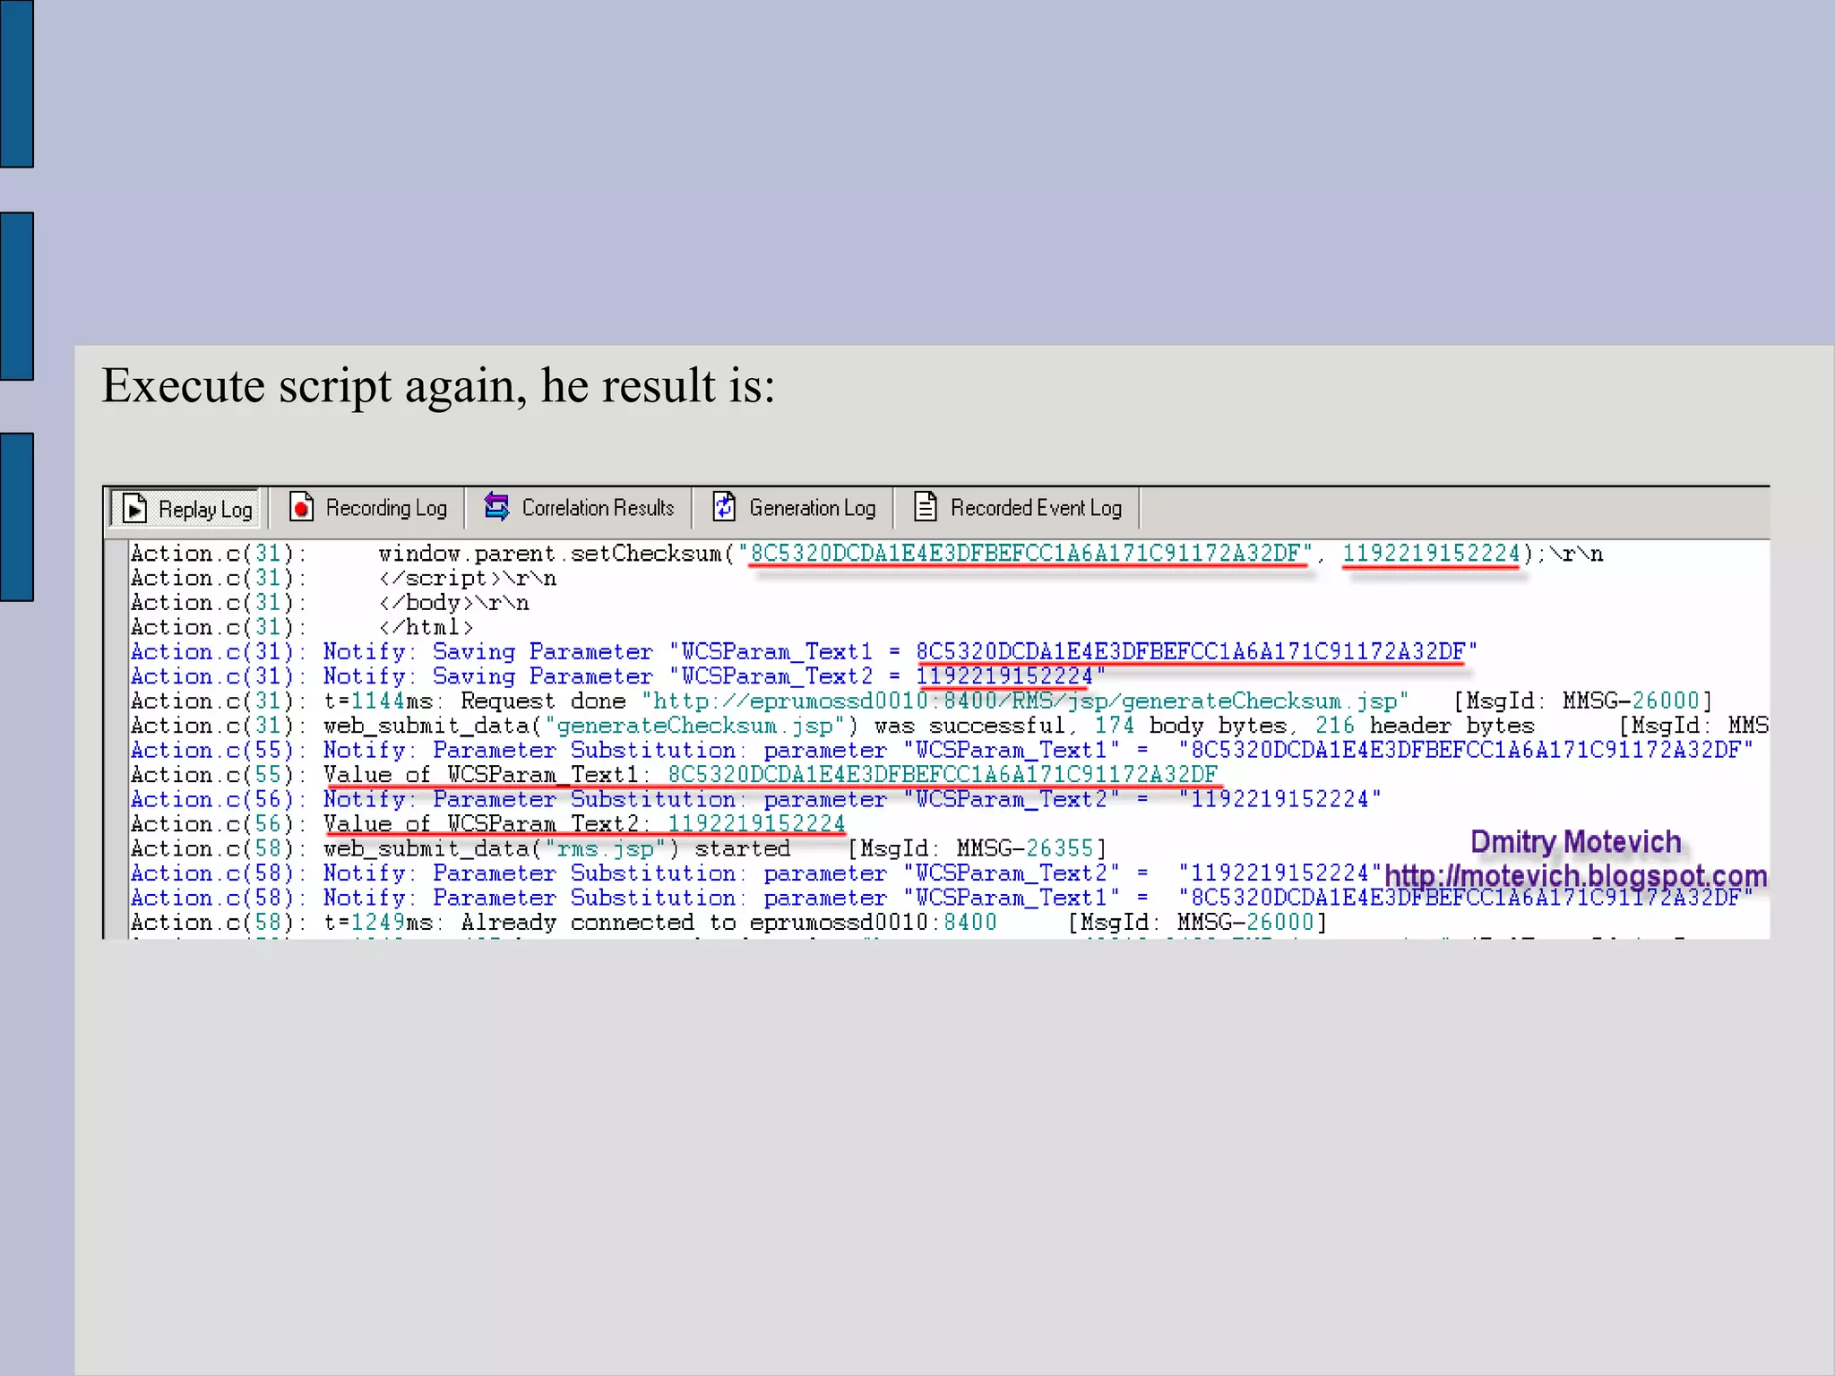Click Action.c(55) Parameter Substitution WCSParam_Text1 line

click(x=942, y=750)
